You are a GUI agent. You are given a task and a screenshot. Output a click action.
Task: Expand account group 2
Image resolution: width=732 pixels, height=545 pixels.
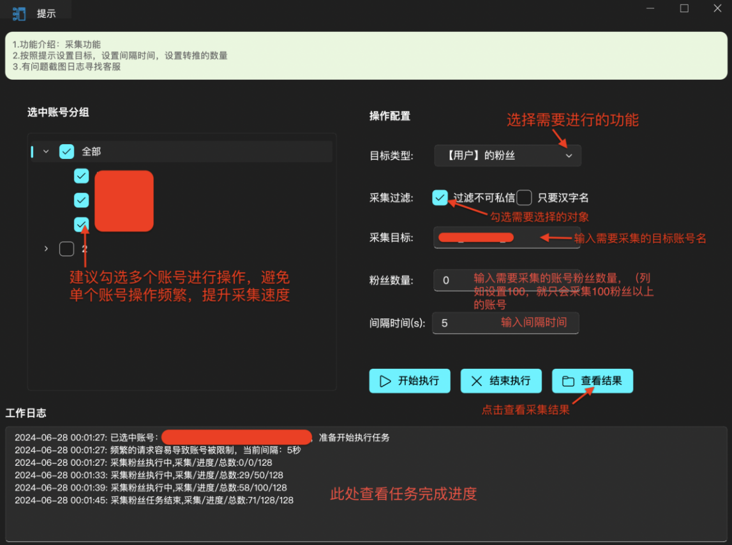tap(46, 249)
